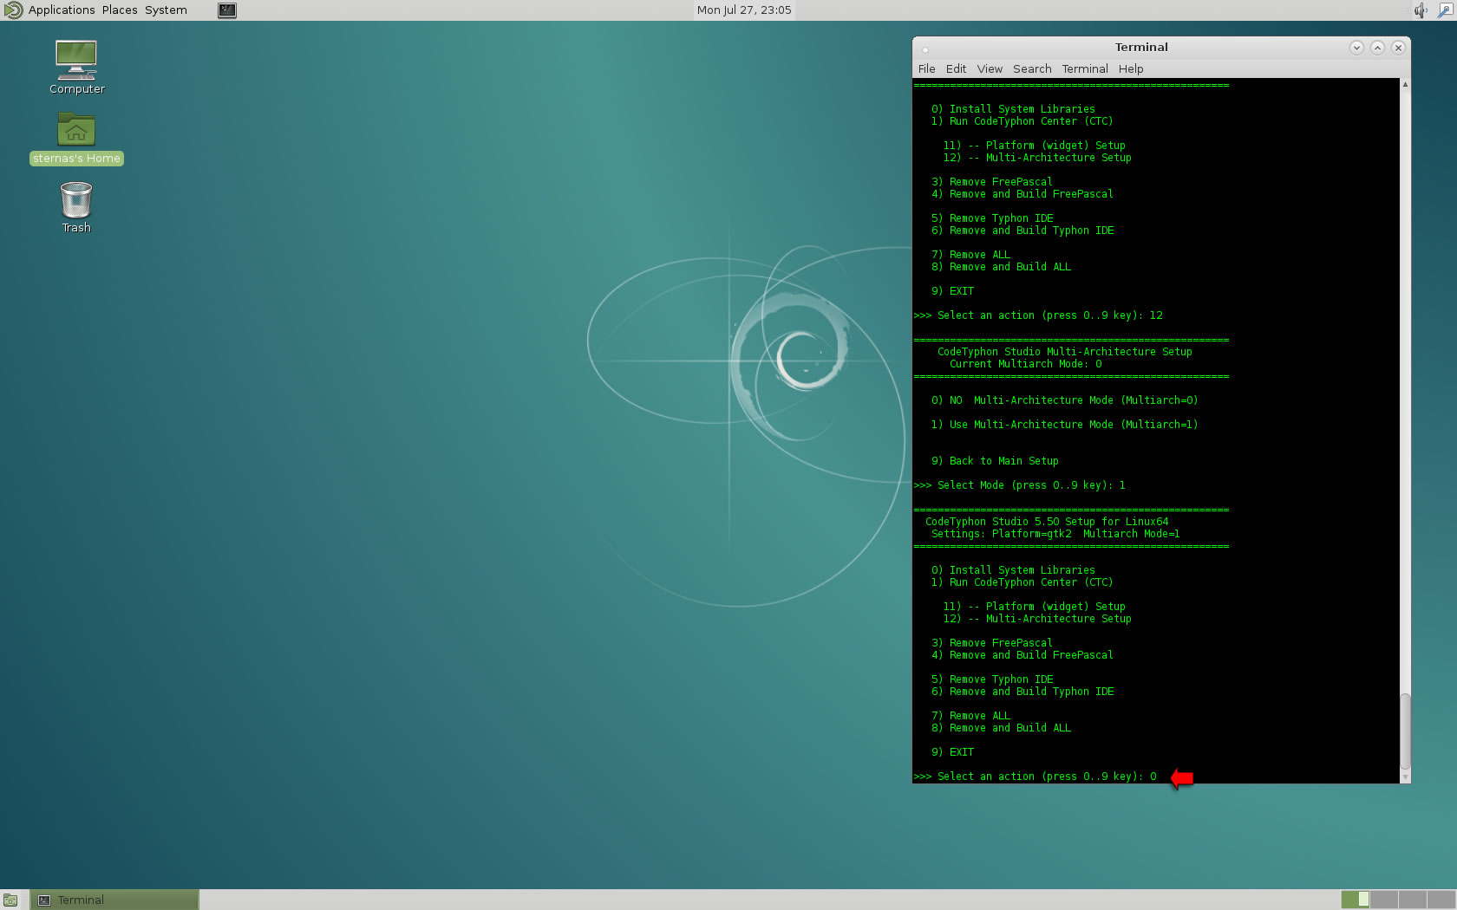Click the volume speaker icon in top panel
This screenshot has width=1457, height=910.
[x=1421, y=10]
